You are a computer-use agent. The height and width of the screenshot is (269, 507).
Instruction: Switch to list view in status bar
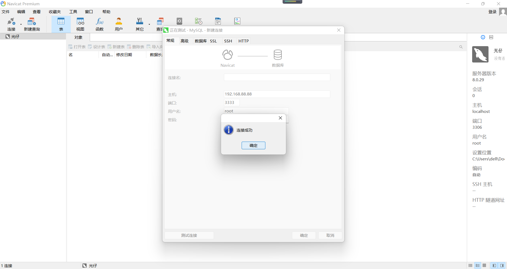point(478,266)
